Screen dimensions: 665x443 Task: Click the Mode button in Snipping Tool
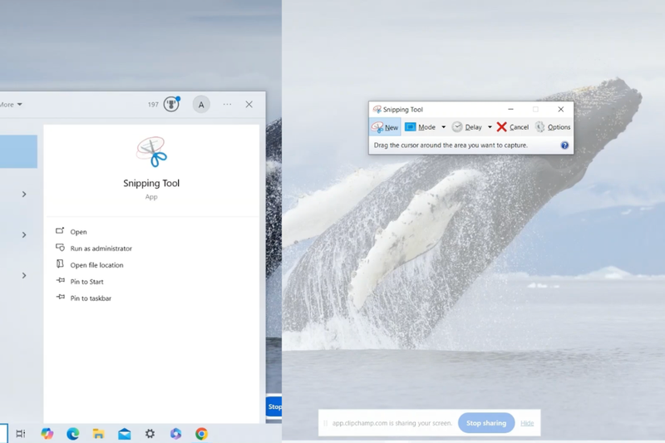(x=421, y=127)
